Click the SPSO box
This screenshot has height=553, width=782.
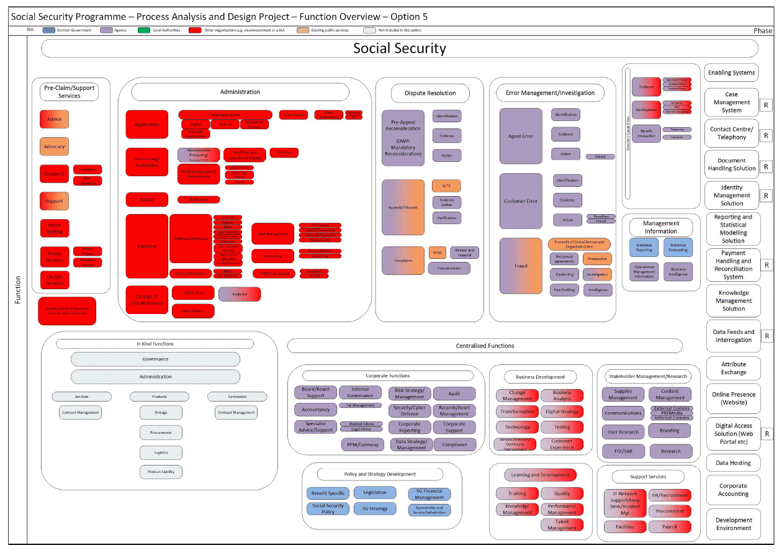(438, 253)
